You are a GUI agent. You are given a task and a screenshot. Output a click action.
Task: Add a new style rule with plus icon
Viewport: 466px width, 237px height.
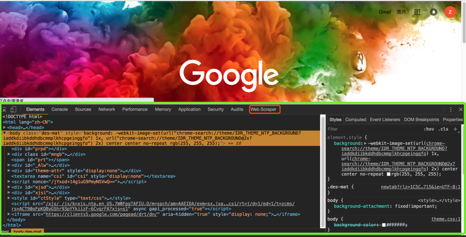[x=455, y=129]
